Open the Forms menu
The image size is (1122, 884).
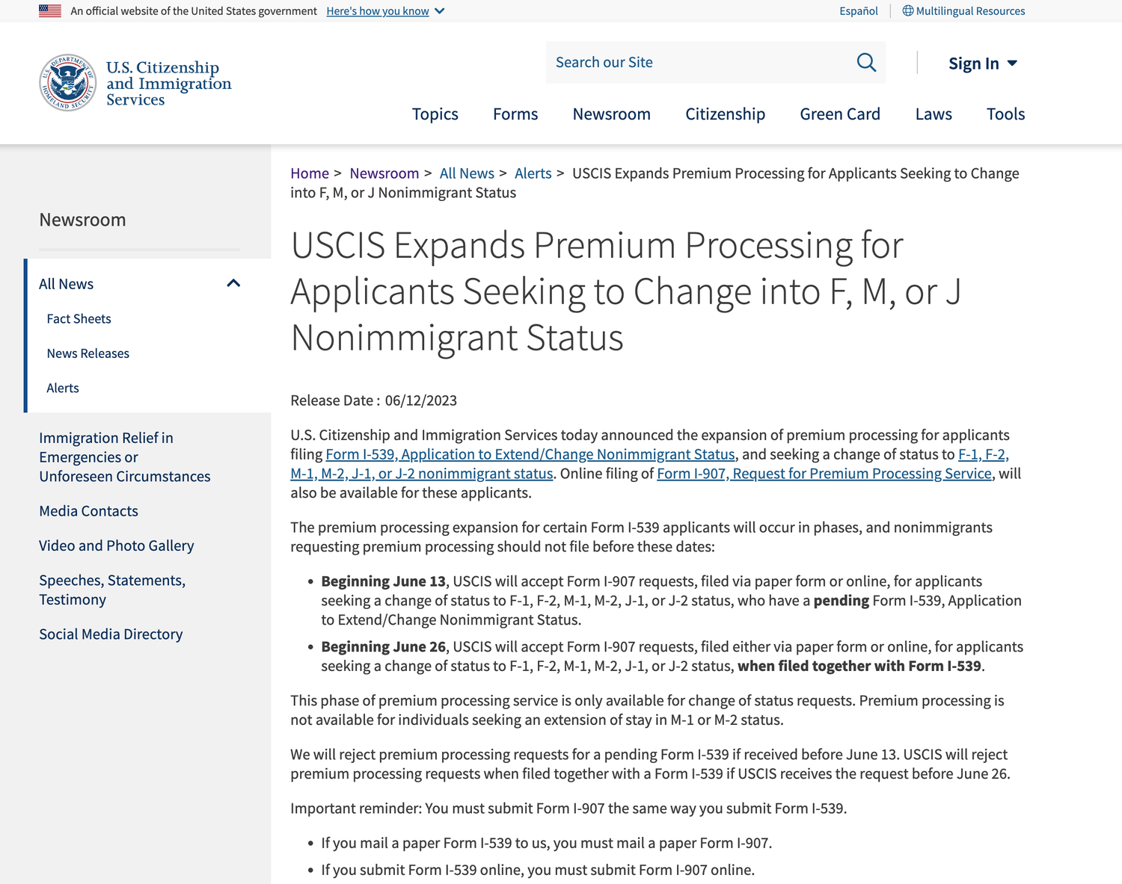[515, 114]
